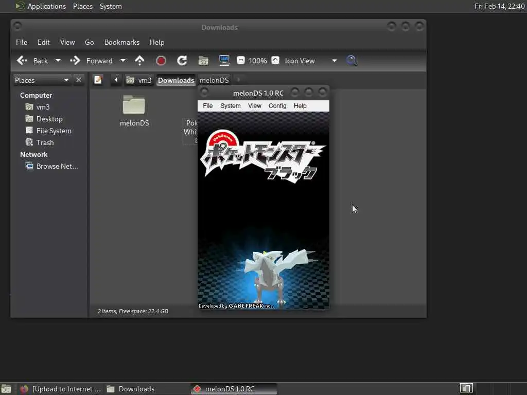This screenshot has height=395, width=527.
Task: Go up one folder with Up arrow
Action: coord(139,61)
